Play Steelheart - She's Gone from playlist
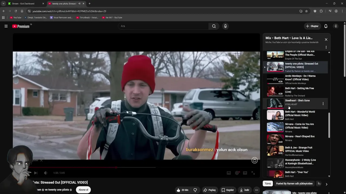Viewport: 346px width, 194px height. [x=295, y=104]
